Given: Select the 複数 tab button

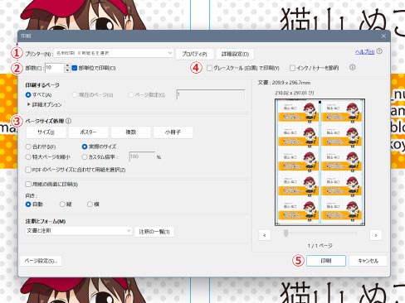Looking at the screenshot, I should 130,132.
